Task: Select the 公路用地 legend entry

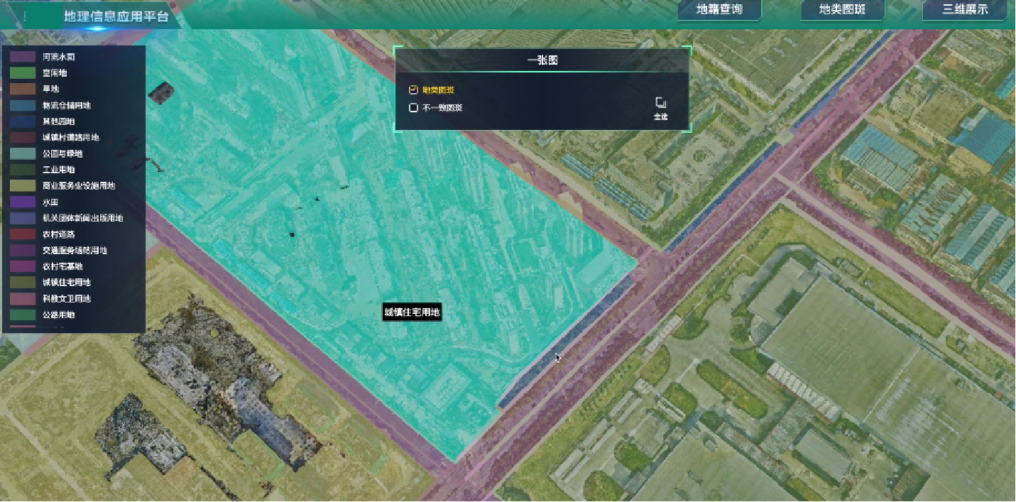Action: (58, 315)
